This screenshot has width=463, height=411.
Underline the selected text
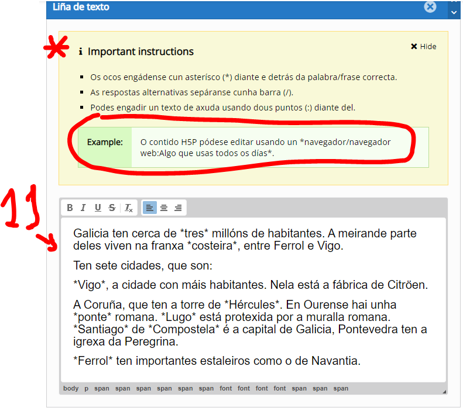click(x=98, y=208)
